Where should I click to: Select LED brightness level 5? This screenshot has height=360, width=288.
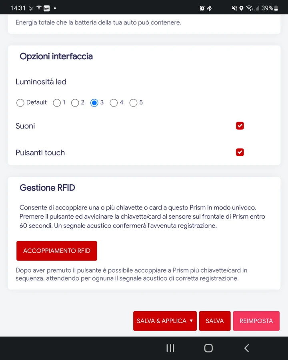(x=133, y=103)
